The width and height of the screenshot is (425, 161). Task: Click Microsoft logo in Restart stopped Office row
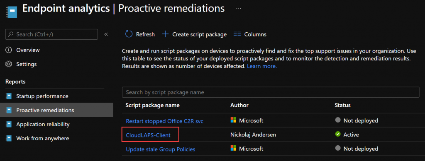click(x=233, y=120)
